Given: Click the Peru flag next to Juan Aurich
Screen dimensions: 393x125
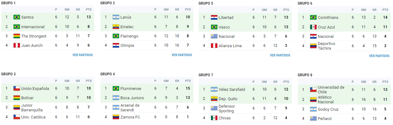Looking at the screenshot, I should click(16, 45).
